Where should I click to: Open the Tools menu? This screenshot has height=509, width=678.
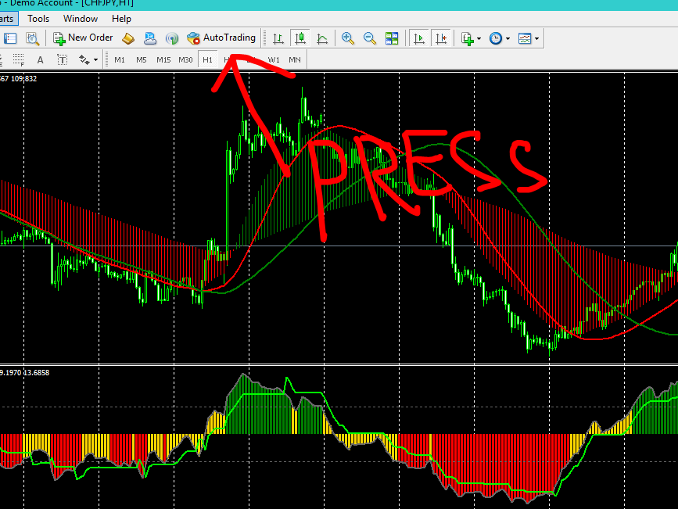38,19
